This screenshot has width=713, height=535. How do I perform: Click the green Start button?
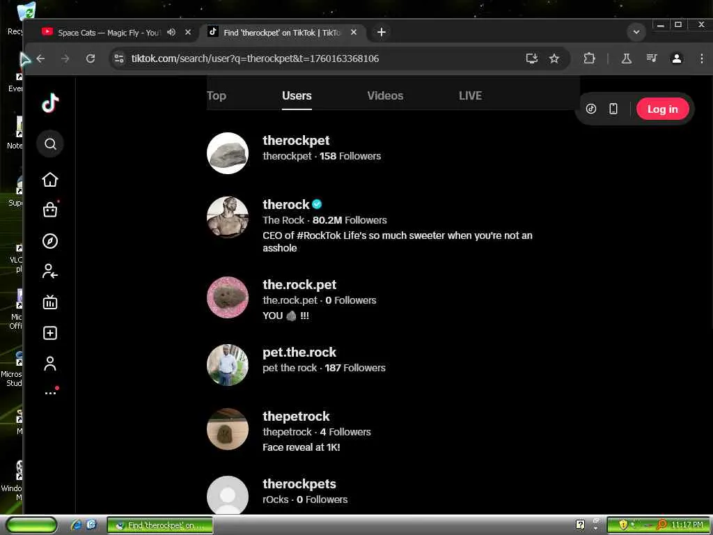tap(32, 525)
